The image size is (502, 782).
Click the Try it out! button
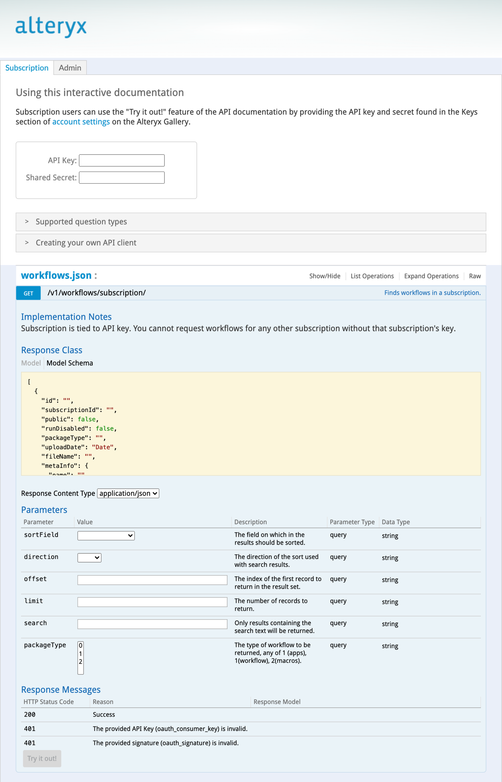[x=42, y=758]
